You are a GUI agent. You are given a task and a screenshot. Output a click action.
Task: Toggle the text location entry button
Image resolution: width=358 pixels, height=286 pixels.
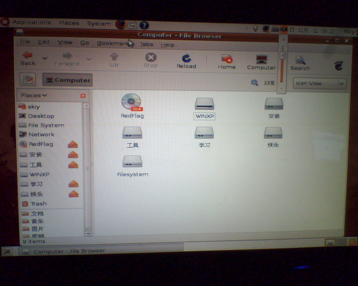pos(28,80)
